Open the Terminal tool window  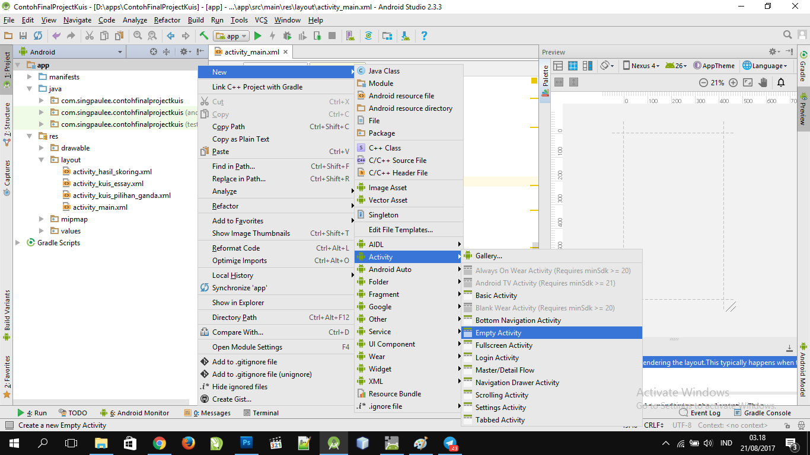260,413
